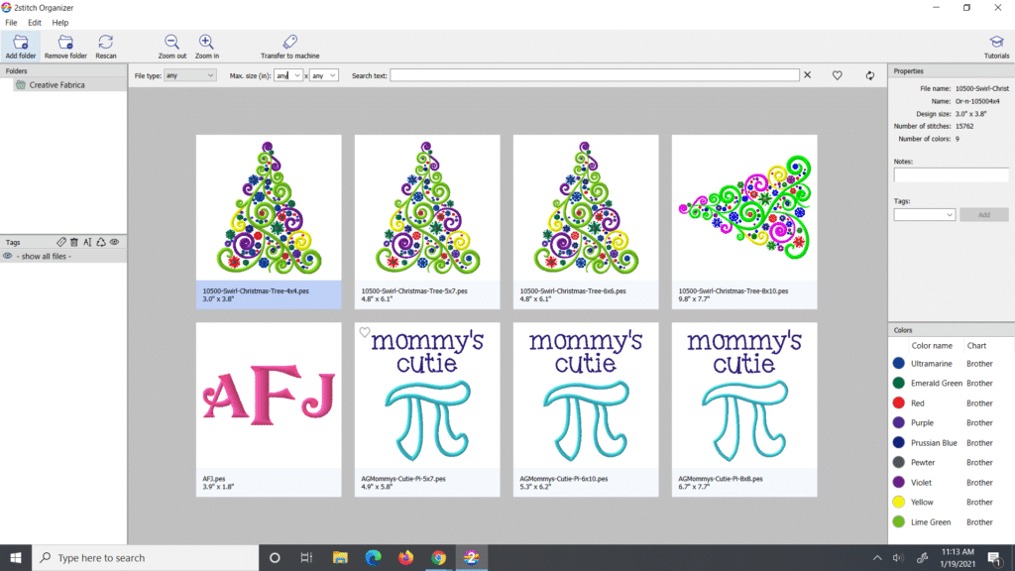Open the File type dropdown
The width and height of the screenshot is (1015, 571).
click(188, 74)
